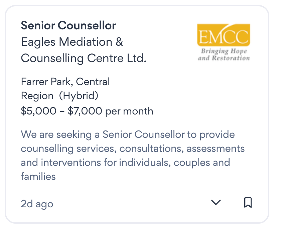Click the Eagles Mediation & company name line
This screenshot has width=284, height=231.
72,42
